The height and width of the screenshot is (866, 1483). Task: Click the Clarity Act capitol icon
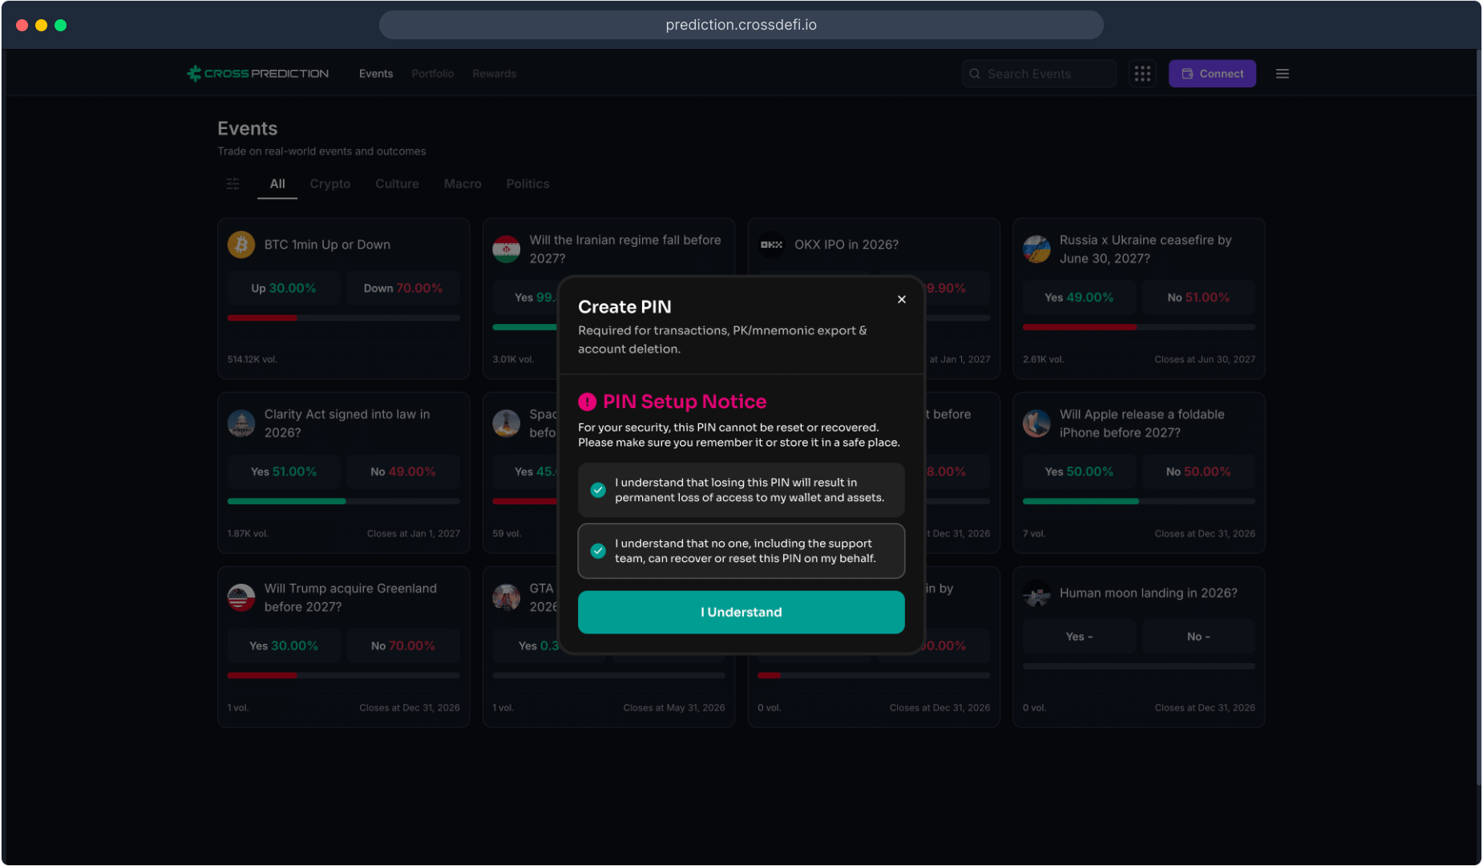[x=241, y=423]
